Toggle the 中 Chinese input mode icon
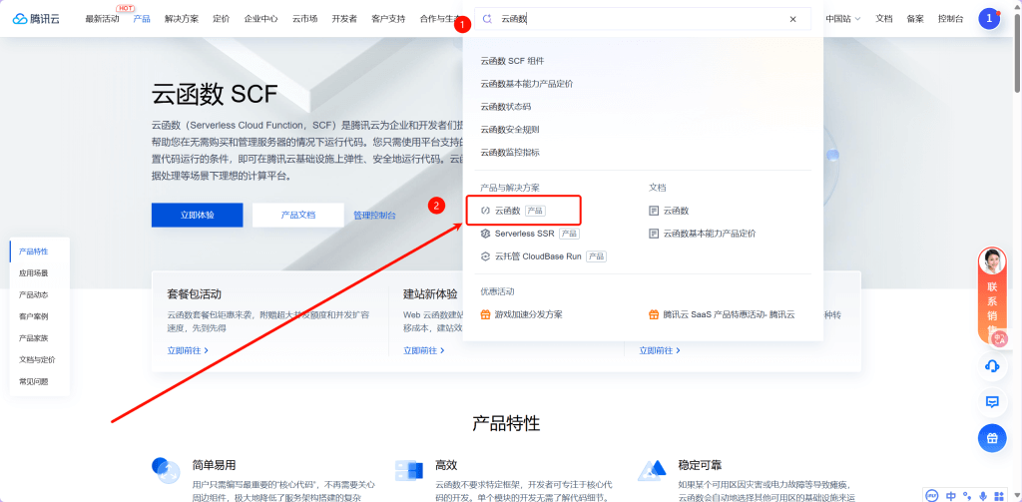1022x502 pixels. [x=951, y=495]
